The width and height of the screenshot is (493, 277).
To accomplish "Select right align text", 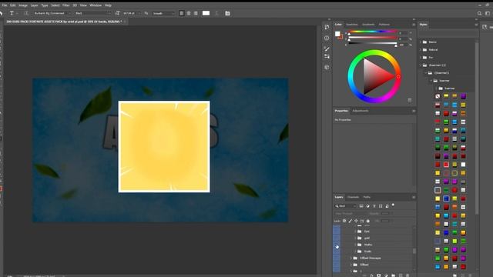I will (196, 13).
